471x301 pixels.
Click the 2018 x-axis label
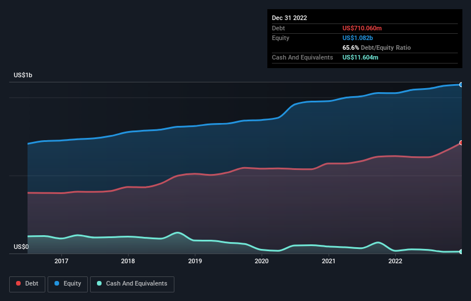coord(128,261)
